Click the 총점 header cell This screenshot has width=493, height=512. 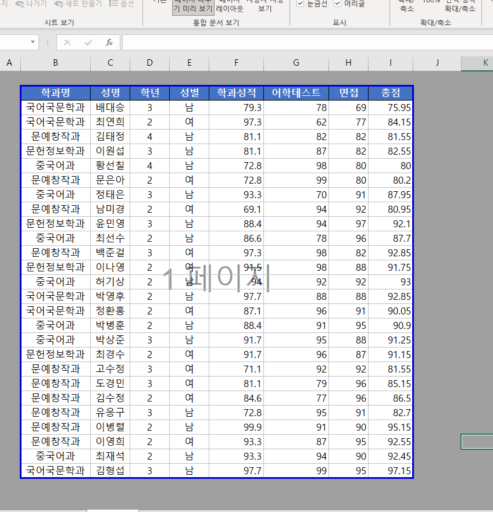click(x=390, y=93)
